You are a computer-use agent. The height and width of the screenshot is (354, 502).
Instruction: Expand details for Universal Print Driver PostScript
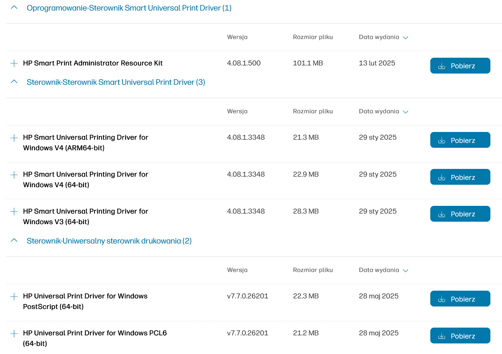pos(14,297)
